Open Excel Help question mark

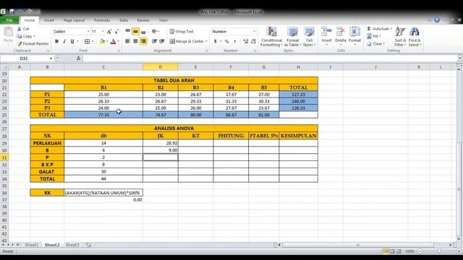point(437,20)
